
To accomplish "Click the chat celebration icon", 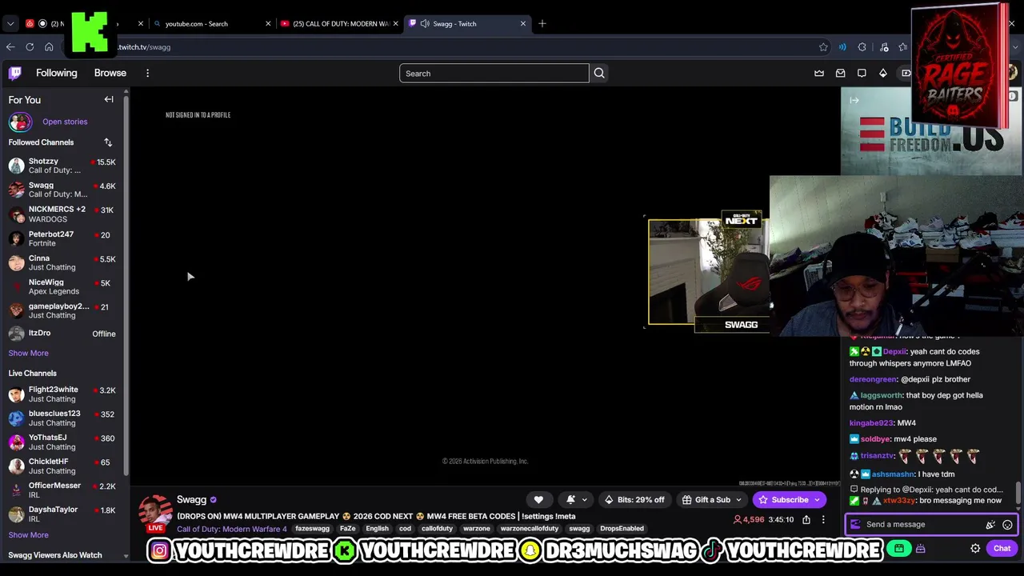I will tap(990, 525).
